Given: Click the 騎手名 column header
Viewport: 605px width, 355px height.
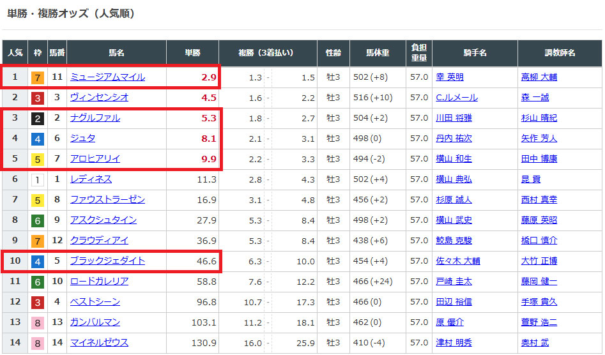Looking at the screenshot, I should pos(475,54).
